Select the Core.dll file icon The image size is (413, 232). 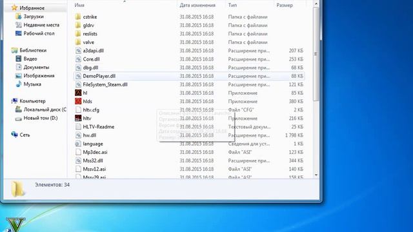pyautogui.click(x=78, y=59)
